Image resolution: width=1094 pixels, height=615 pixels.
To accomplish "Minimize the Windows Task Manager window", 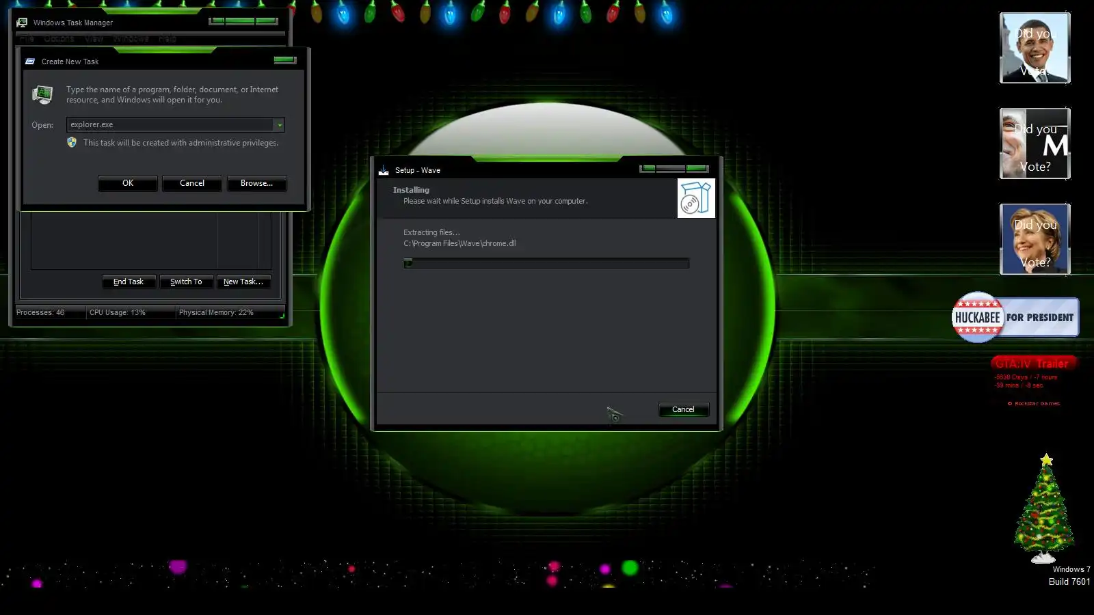I will pos(217,21).
